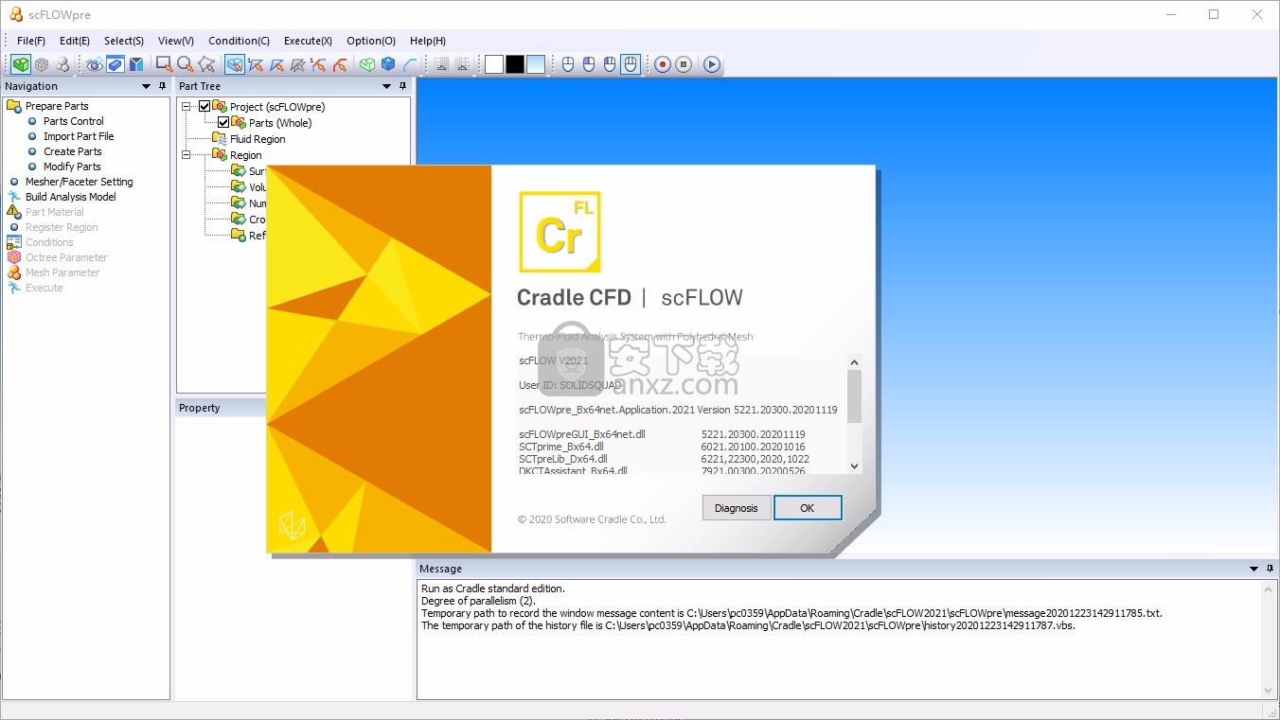Open the Execute(X) menu
1280x720 pixels.
tap(308, 41)
